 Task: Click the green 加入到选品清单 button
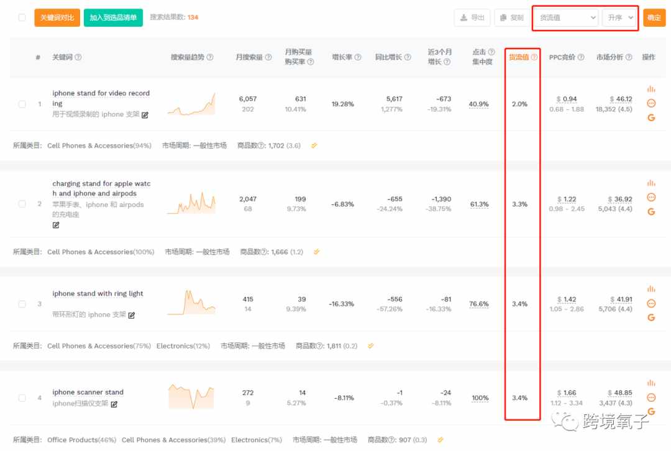(113, 17)
